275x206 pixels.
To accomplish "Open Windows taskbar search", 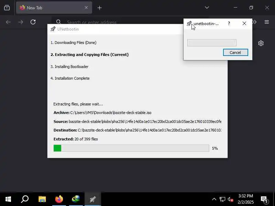I will coord(25,199).
